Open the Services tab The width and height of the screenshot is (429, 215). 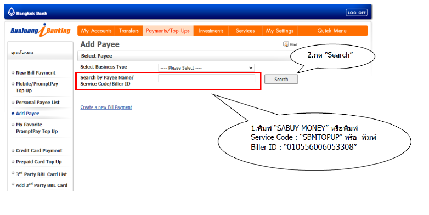(x=245, y=31)
